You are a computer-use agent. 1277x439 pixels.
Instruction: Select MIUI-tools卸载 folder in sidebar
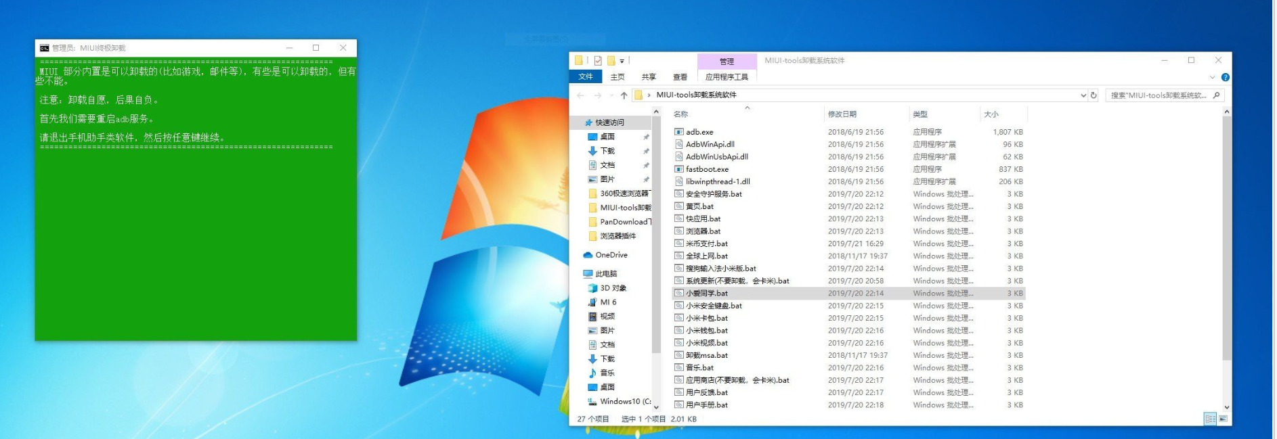click(619, 208)
